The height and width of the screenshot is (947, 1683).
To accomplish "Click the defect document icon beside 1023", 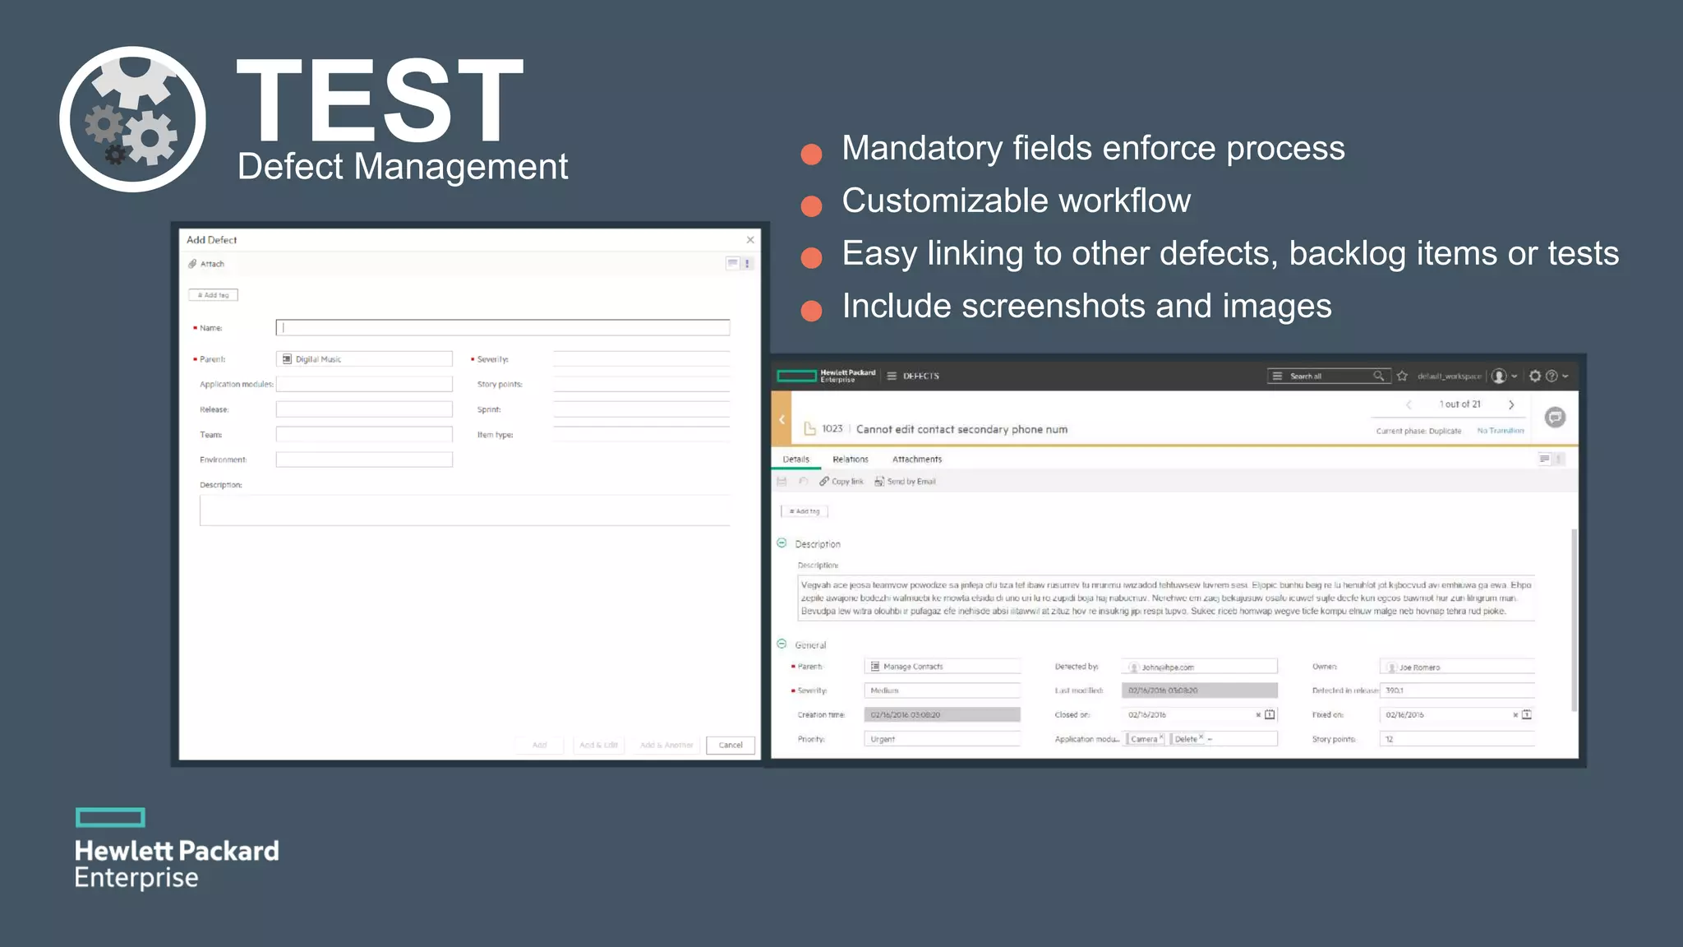I will click(809, 428).
